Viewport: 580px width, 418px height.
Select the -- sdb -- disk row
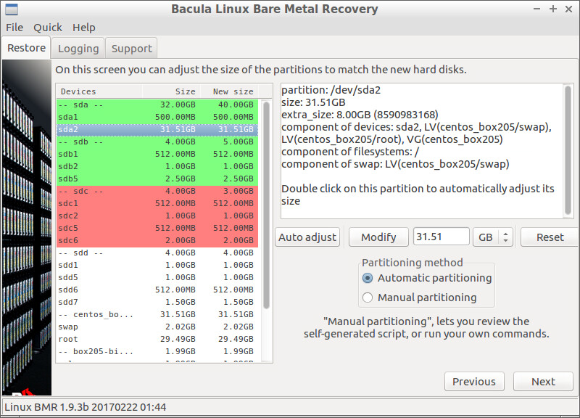157,142
